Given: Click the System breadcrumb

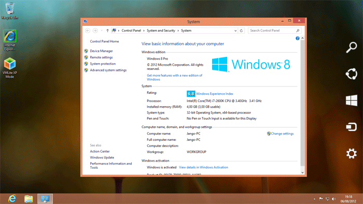Looking at the screenshot, I should (x=186, y=31).
